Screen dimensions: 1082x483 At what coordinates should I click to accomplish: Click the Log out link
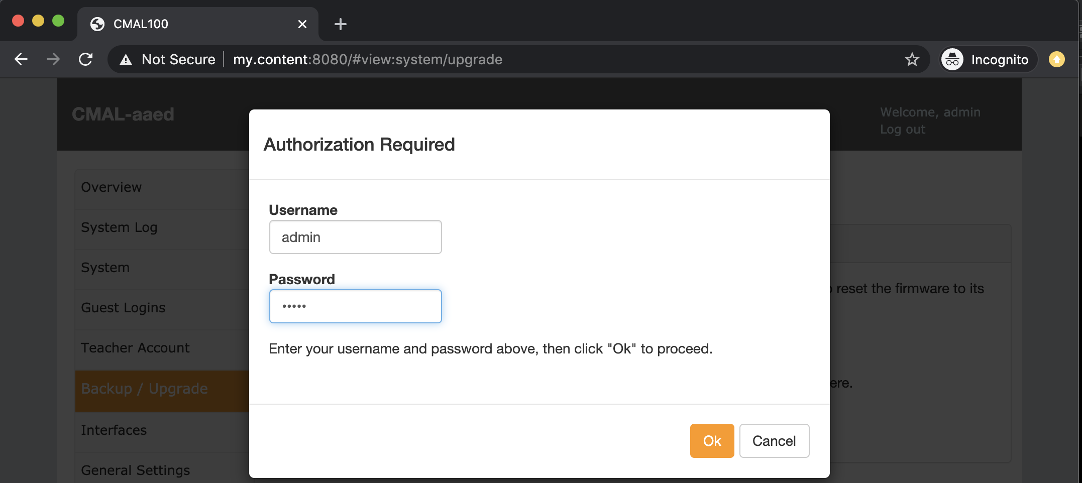pos(902,130)
